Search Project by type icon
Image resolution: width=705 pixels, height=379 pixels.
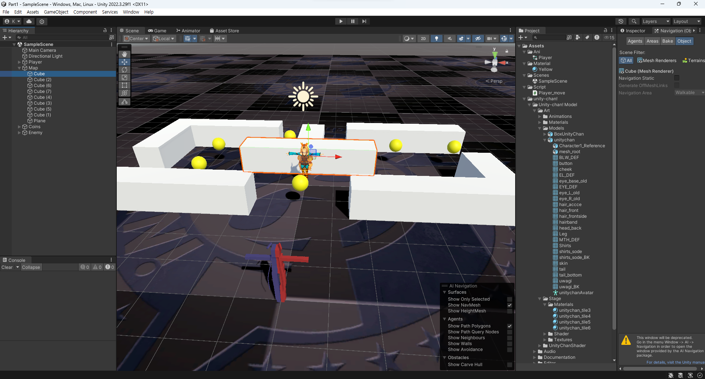click(x=578, y=37)
